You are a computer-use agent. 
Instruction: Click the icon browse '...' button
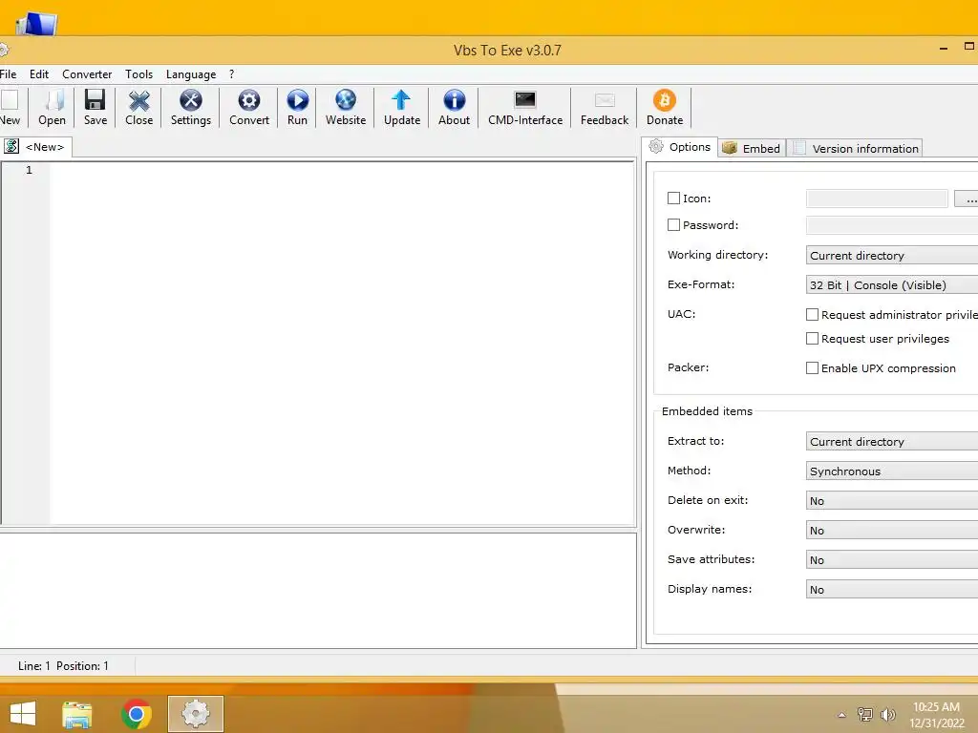coord(968,199)
